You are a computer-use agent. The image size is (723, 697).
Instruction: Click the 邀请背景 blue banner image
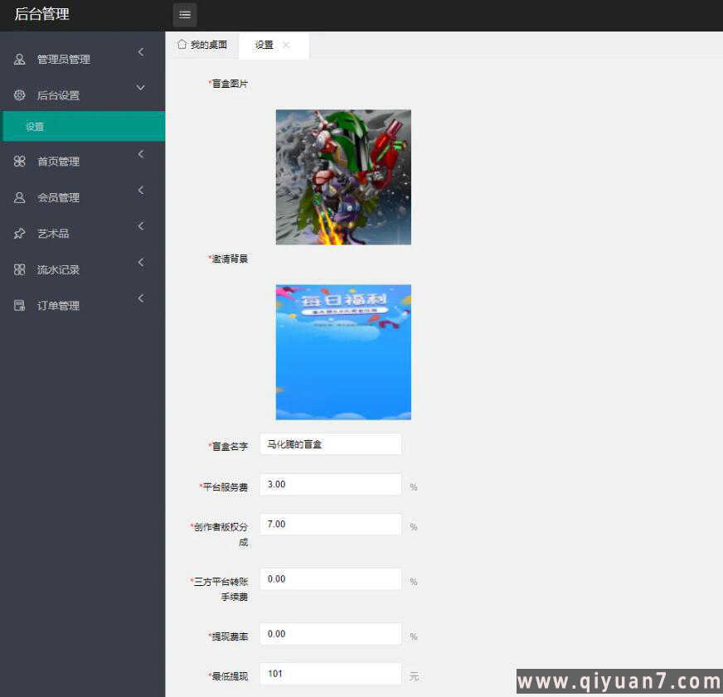click(x=343, y=352)
